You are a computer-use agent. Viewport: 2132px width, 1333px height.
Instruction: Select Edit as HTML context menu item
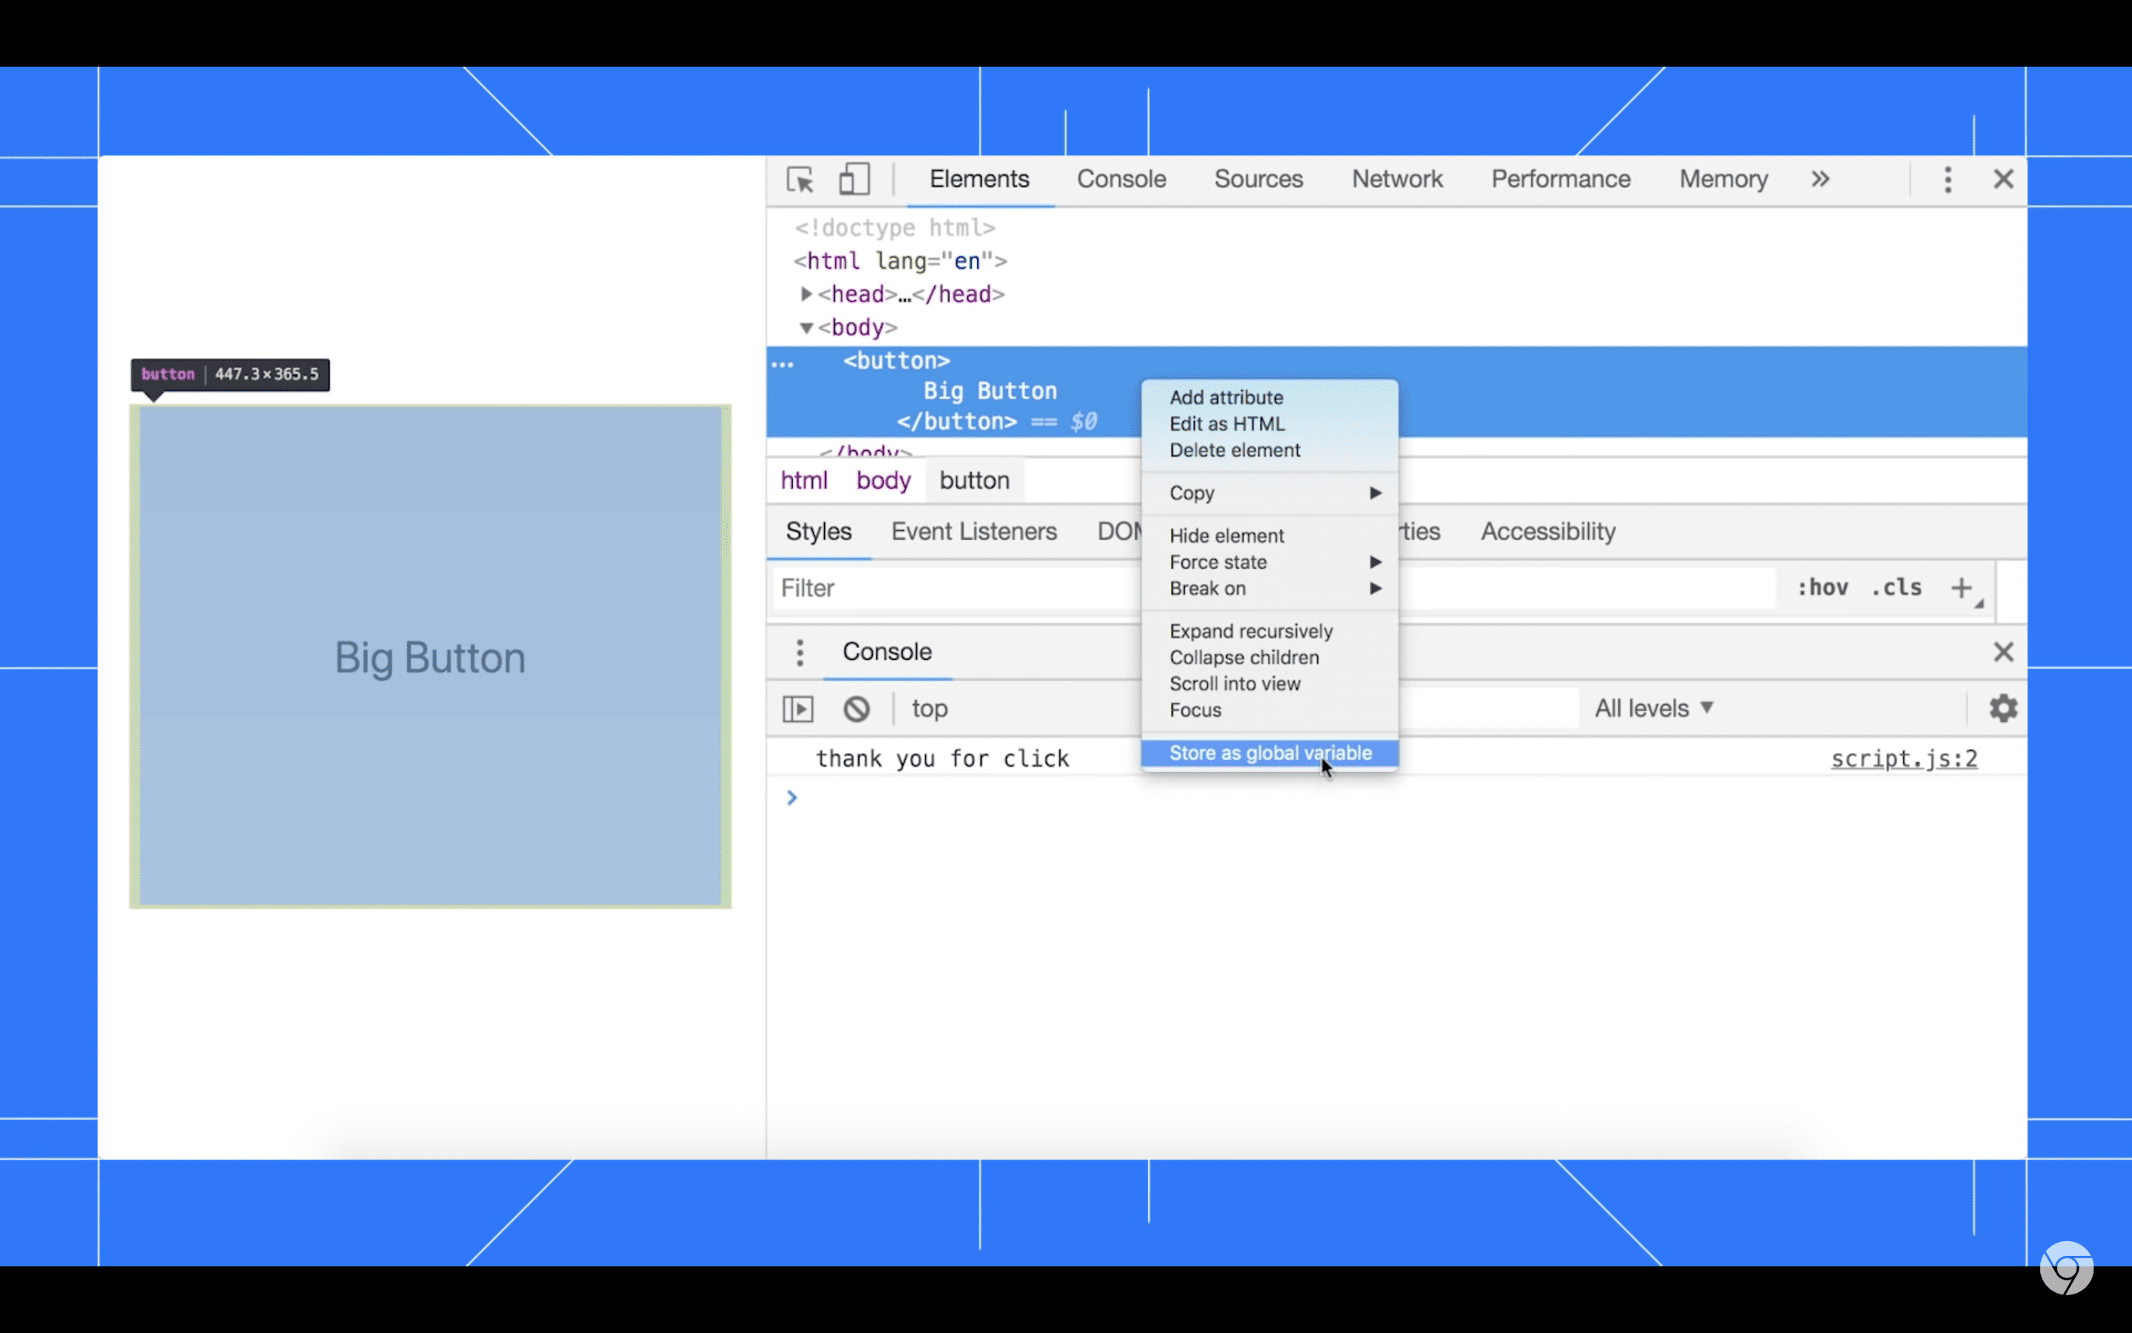pos(1228,424)
